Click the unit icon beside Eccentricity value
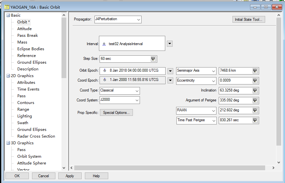 click(x=255, y=81)
